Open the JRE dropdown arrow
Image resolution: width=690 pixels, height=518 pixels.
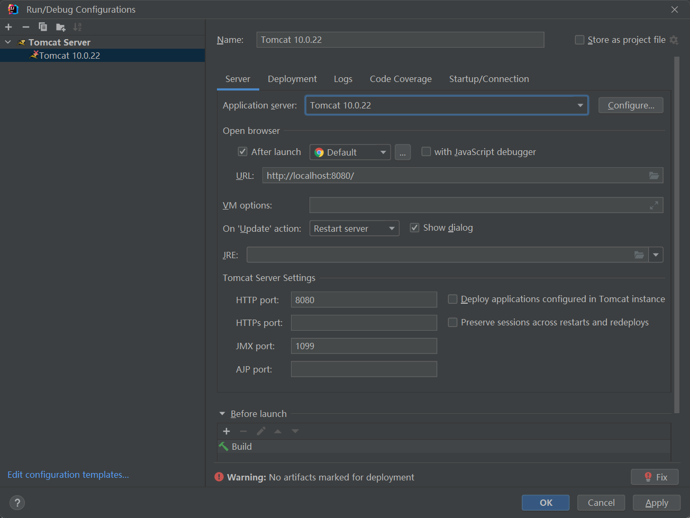tap(656, 255)
